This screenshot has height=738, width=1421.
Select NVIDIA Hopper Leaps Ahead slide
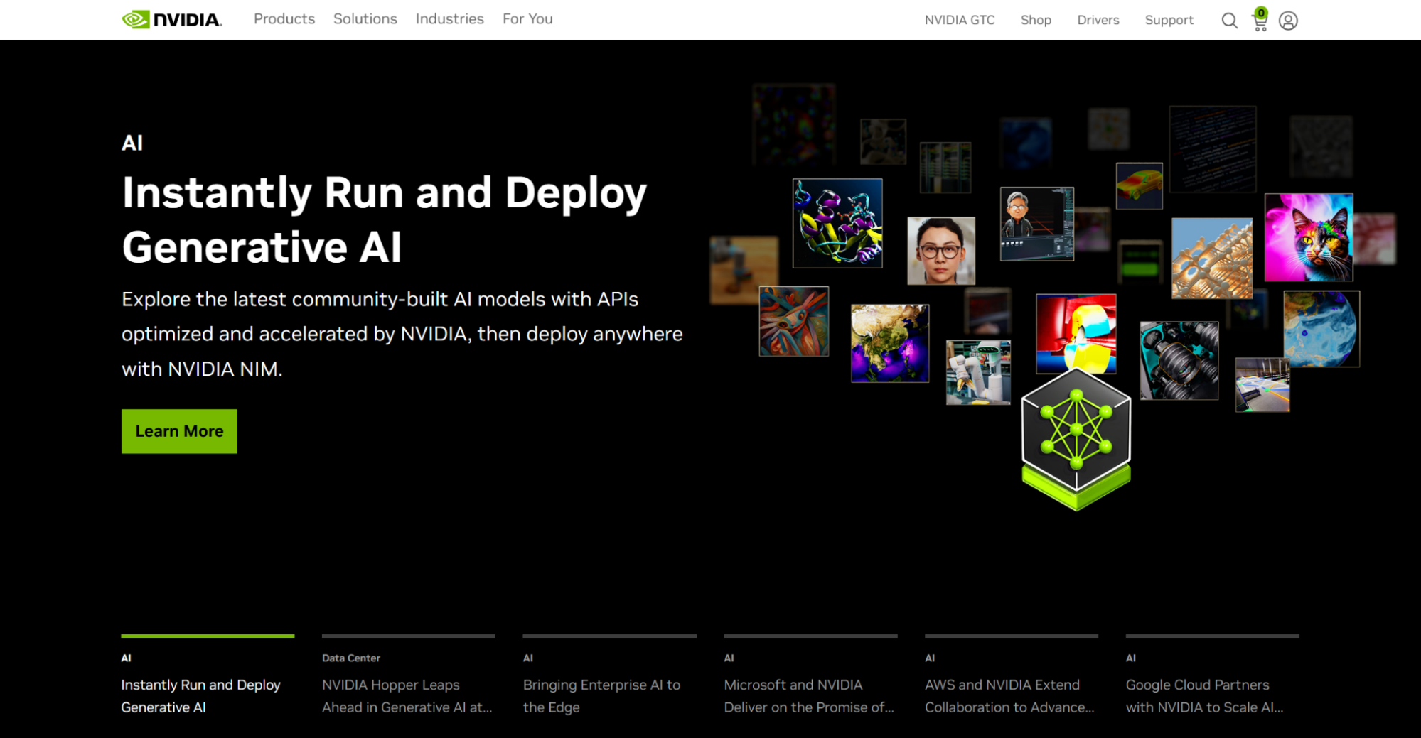coord(409,676)
